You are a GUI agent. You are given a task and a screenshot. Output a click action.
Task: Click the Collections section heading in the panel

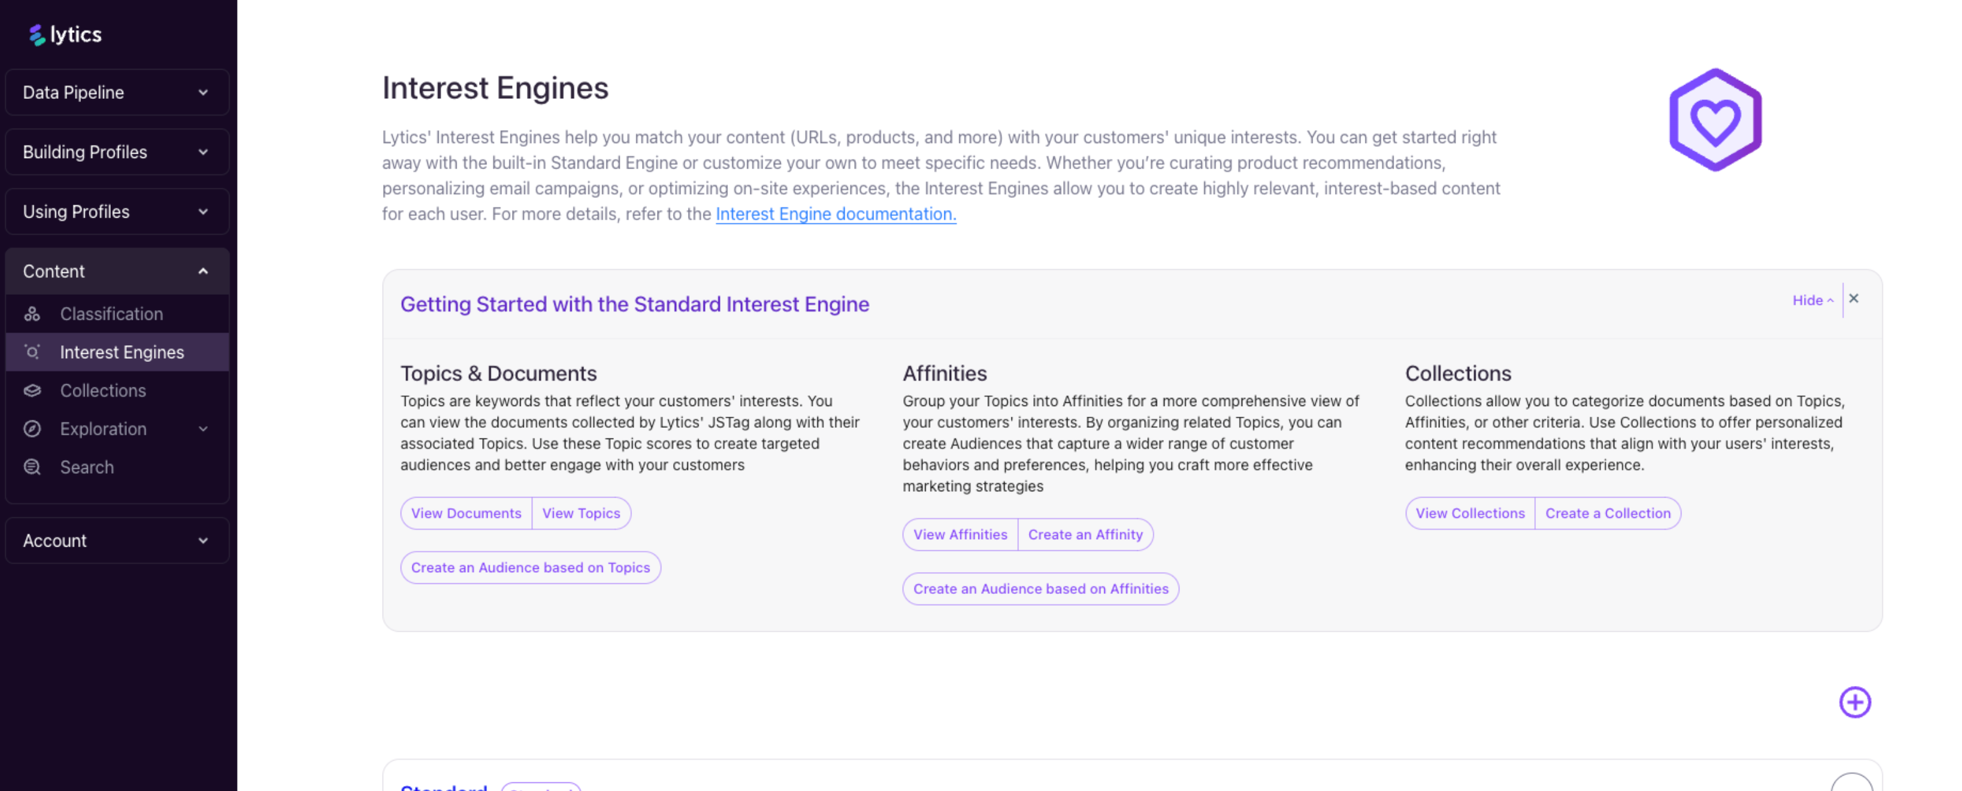[1458, 373]
